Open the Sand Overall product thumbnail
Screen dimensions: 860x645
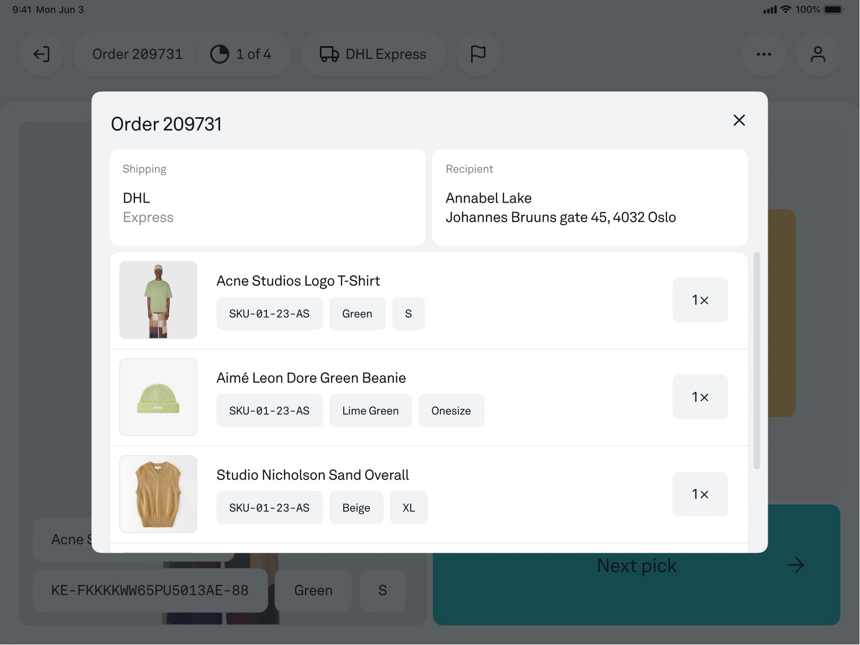point(158,494)
